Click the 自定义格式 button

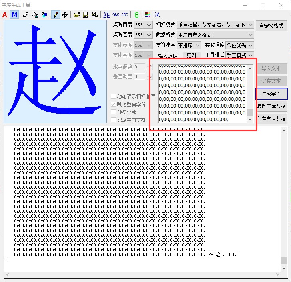[x=271, y=26]
